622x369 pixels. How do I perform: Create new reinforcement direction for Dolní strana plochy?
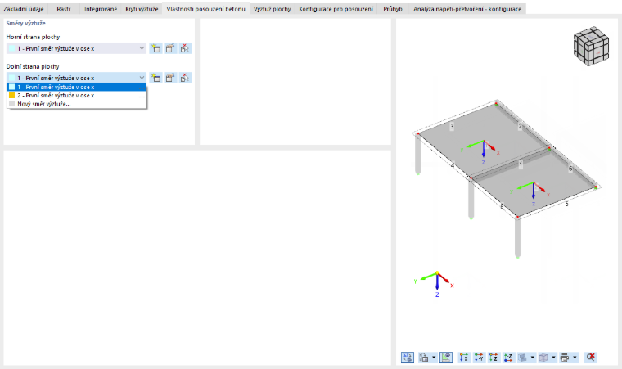pos(155,78)
